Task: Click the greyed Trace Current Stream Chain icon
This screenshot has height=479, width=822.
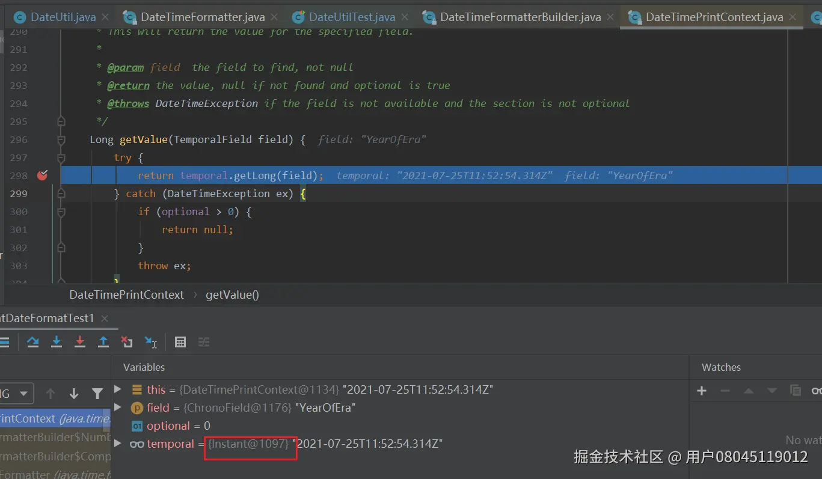Action: point(204,342)
